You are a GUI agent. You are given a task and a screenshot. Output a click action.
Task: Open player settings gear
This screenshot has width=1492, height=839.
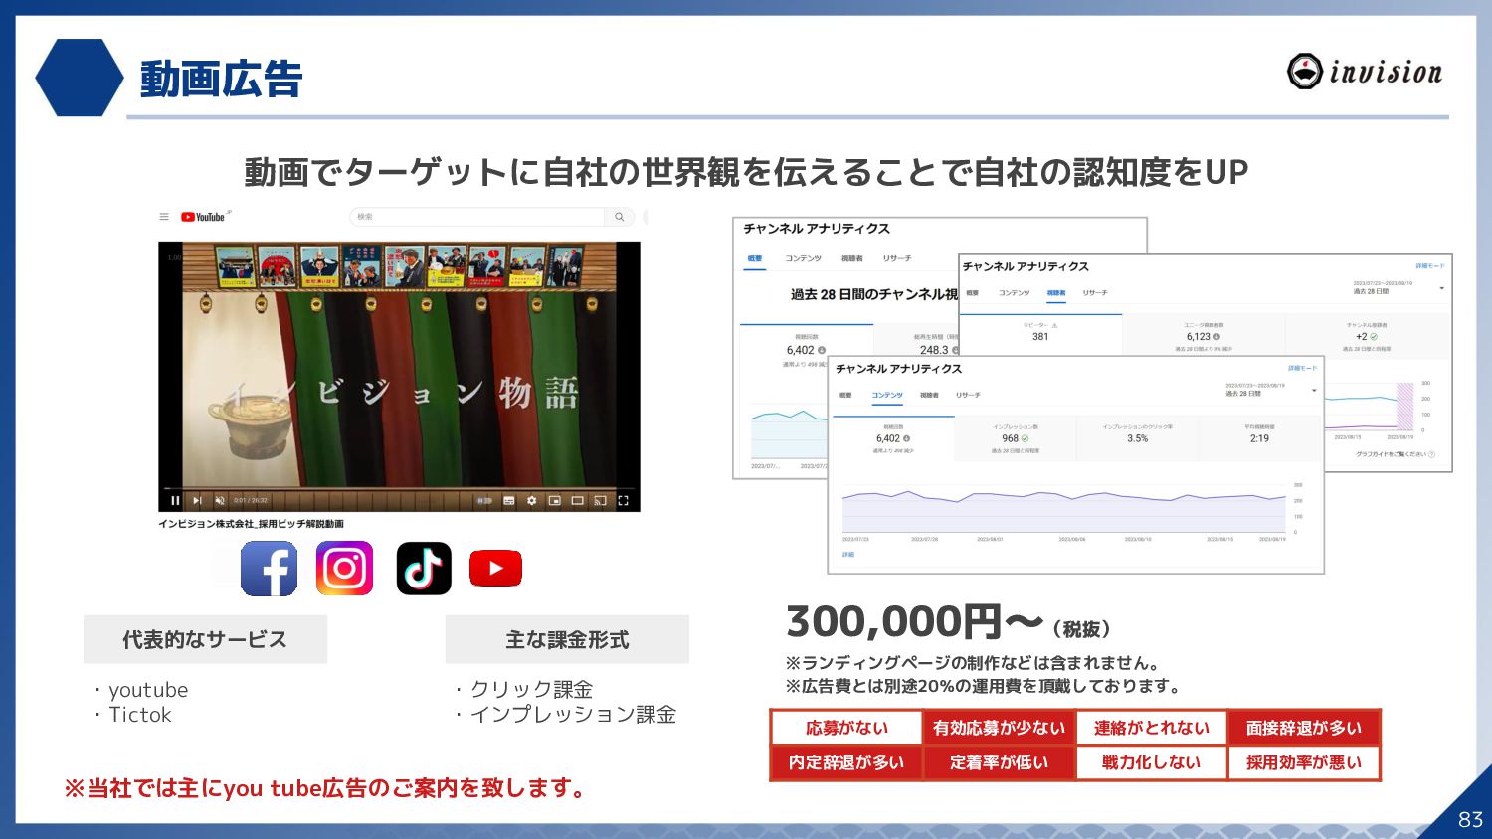pyautogui.click(x=532, y=501)
